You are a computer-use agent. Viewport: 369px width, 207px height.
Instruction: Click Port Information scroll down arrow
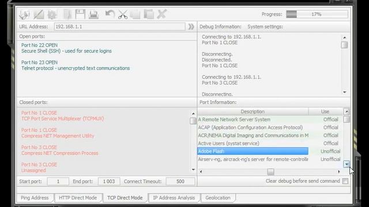347,164
